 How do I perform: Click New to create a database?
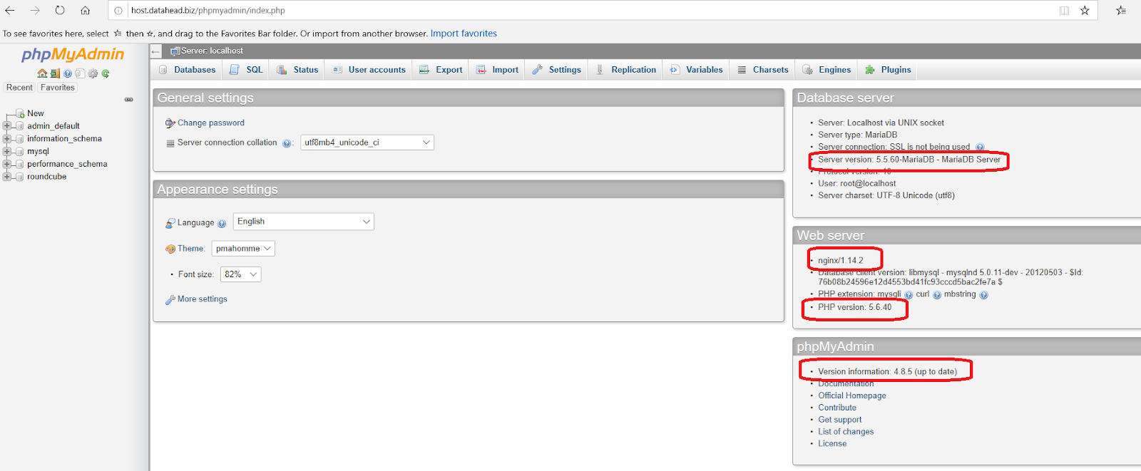tap(36, 114)
